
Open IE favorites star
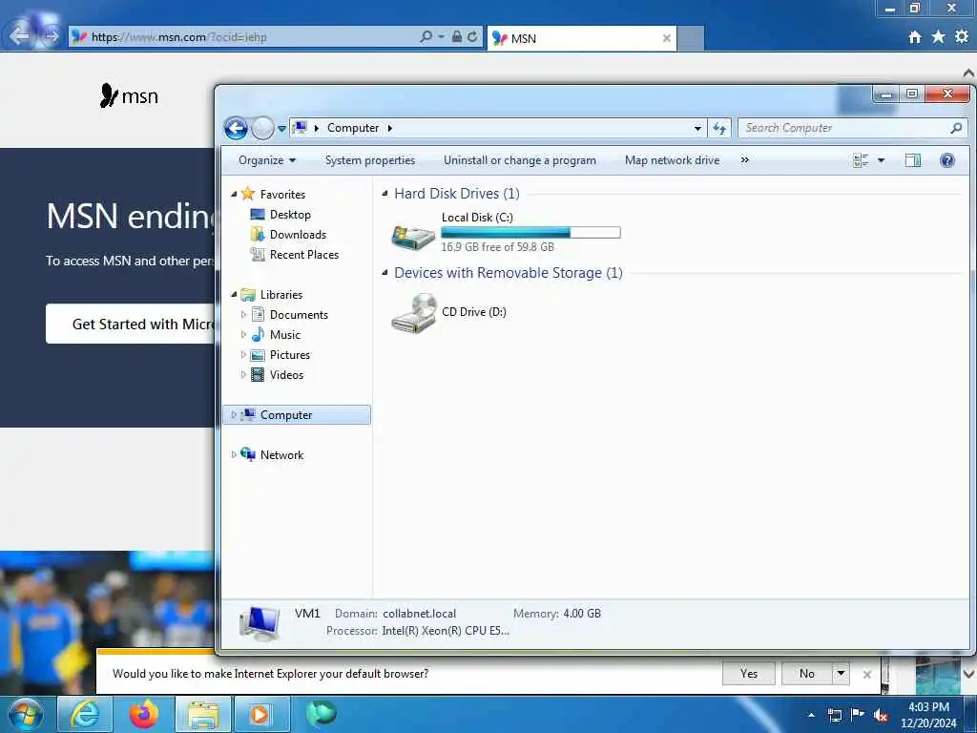(939, 37)
